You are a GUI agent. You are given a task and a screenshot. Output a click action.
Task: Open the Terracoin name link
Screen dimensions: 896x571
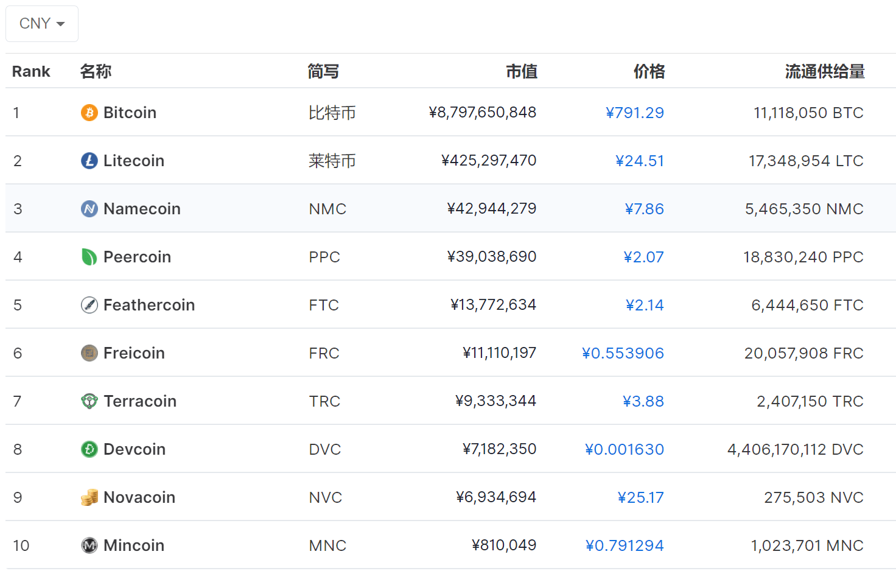coord(140,401)
